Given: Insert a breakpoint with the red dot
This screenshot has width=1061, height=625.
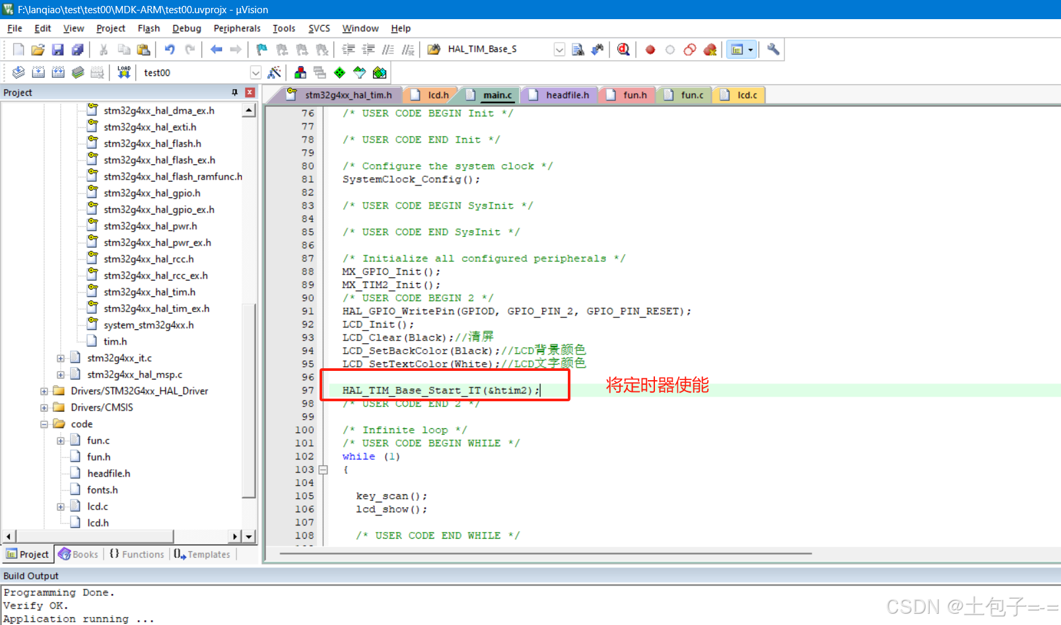Looking at the screenshot, I should click(650, 49).
